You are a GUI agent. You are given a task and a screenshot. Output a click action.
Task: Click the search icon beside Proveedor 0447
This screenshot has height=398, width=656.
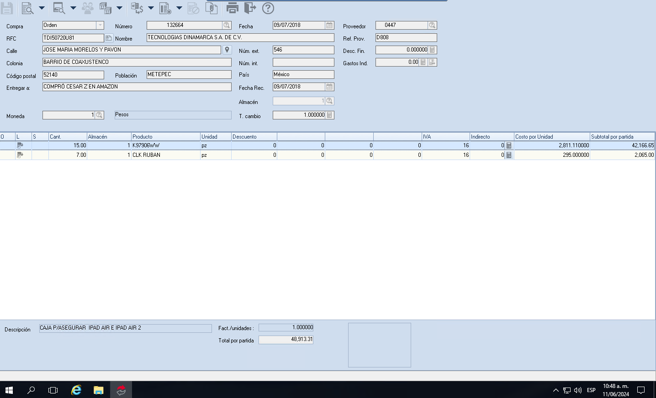pos(432,25)
